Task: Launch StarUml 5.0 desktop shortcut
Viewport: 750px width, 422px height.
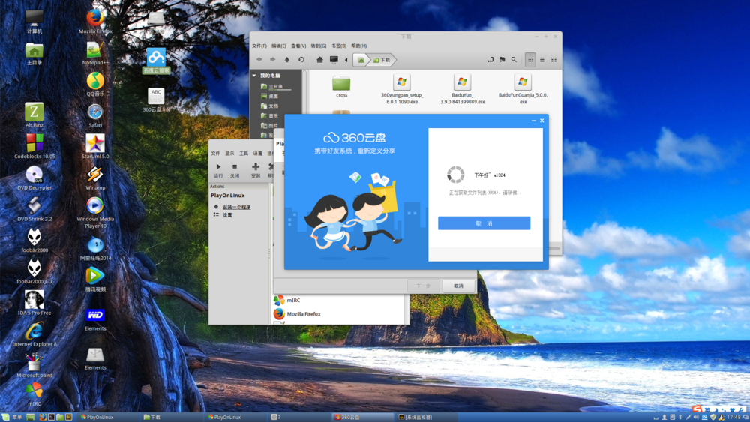Action: (95, 147)
